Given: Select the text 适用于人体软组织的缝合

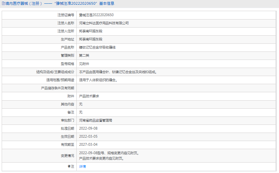Looking at the screenshot, I should pos(98,80).
